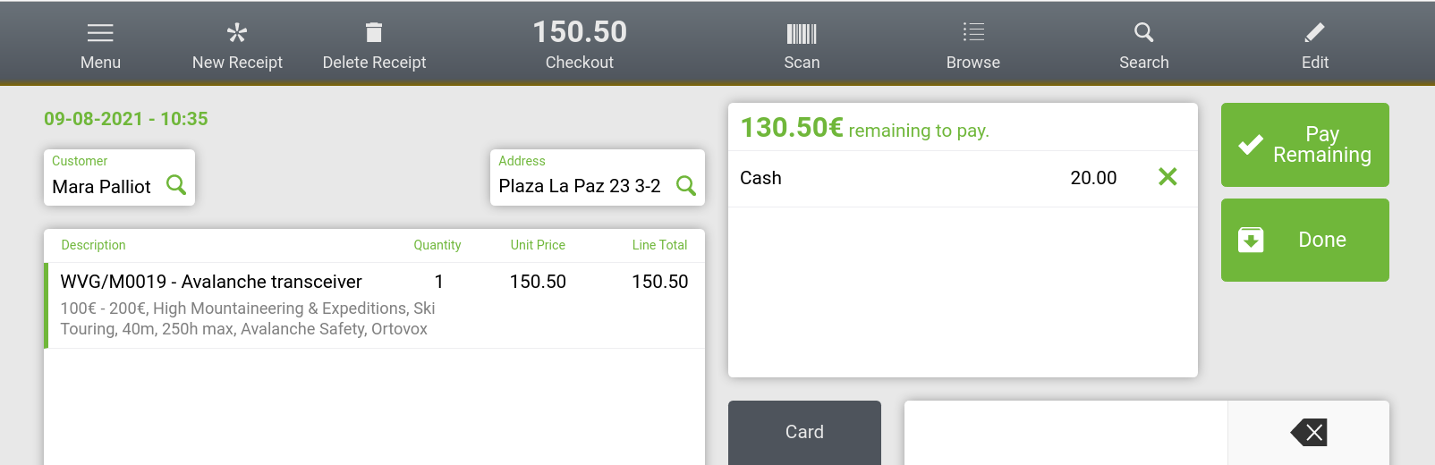Screen dimensions: 1435x465
Task: Click the payment amount entry field
Action: 1065,433
